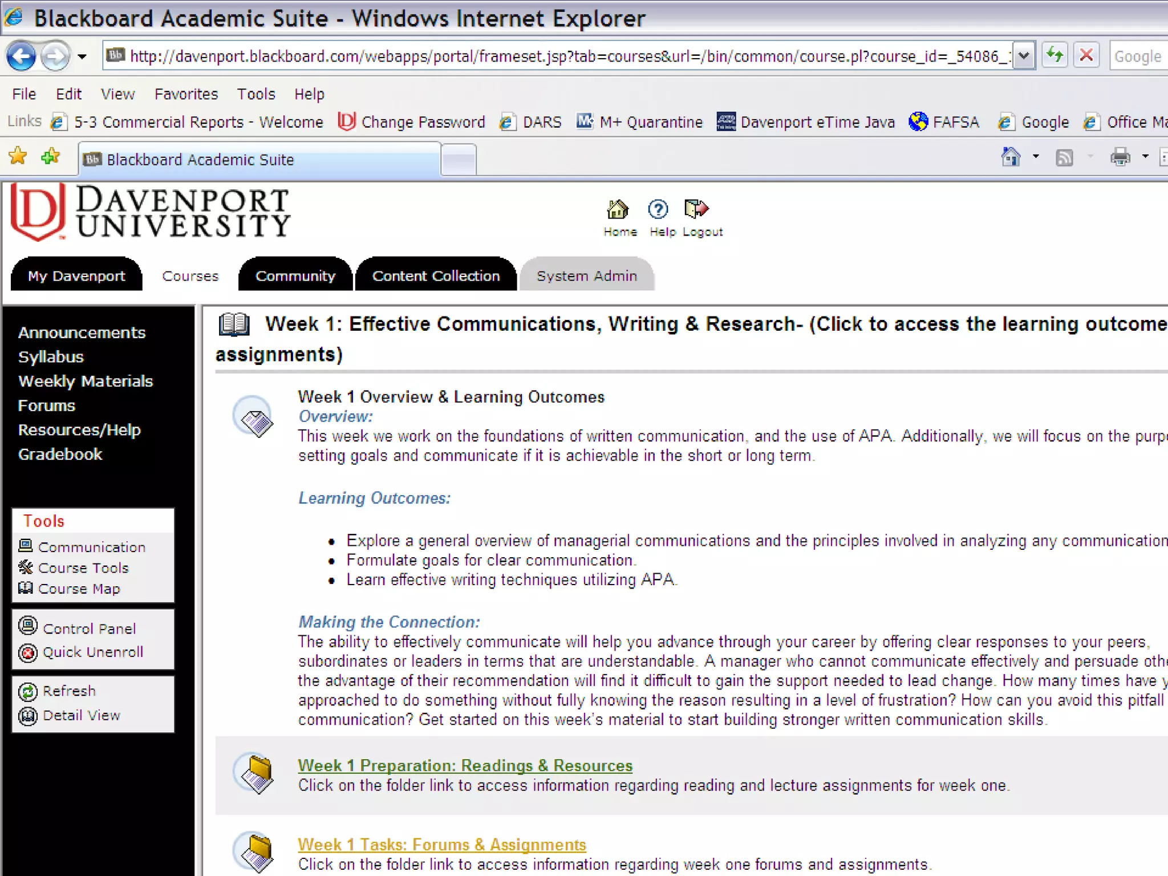Image resolution: width=1168 pixels, height=876 pixels.
Task: Open Week 1 Preparation: Readings & Resources
Action: [x=465, y=766]
